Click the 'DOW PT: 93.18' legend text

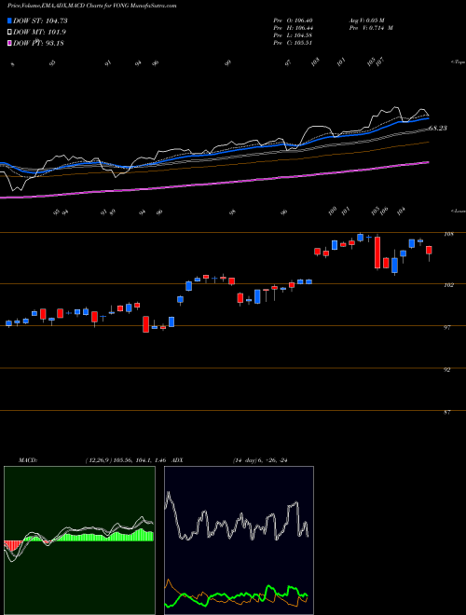click(x=38, y=43)
